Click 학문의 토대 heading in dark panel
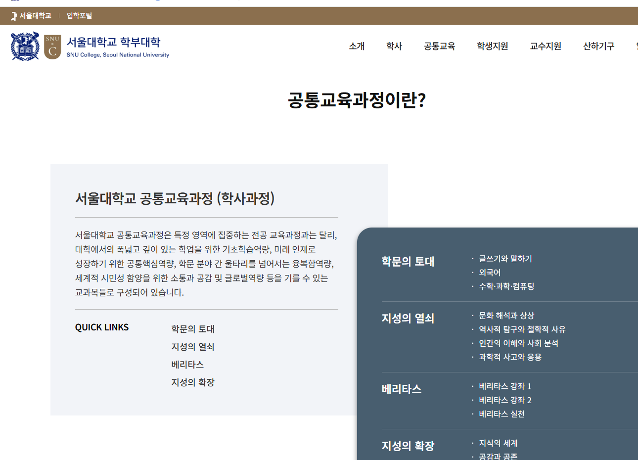Screen dimensions: 638x460 408,261
